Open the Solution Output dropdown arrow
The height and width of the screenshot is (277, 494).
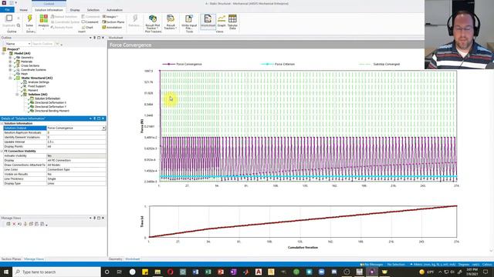pyautogui.click(x=103, y=128)
